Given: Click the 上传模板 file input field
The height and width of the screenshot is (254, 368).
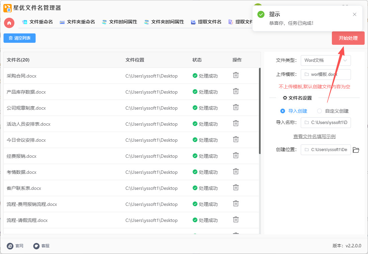Looking at the screenshot, I should click(x=326, y=75).
